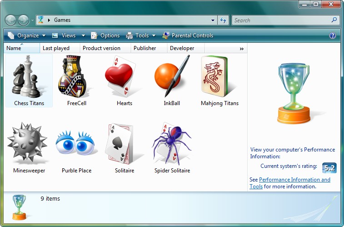Sort by the Last played column
The image size is (344, 227).
[x=60, y=48]
